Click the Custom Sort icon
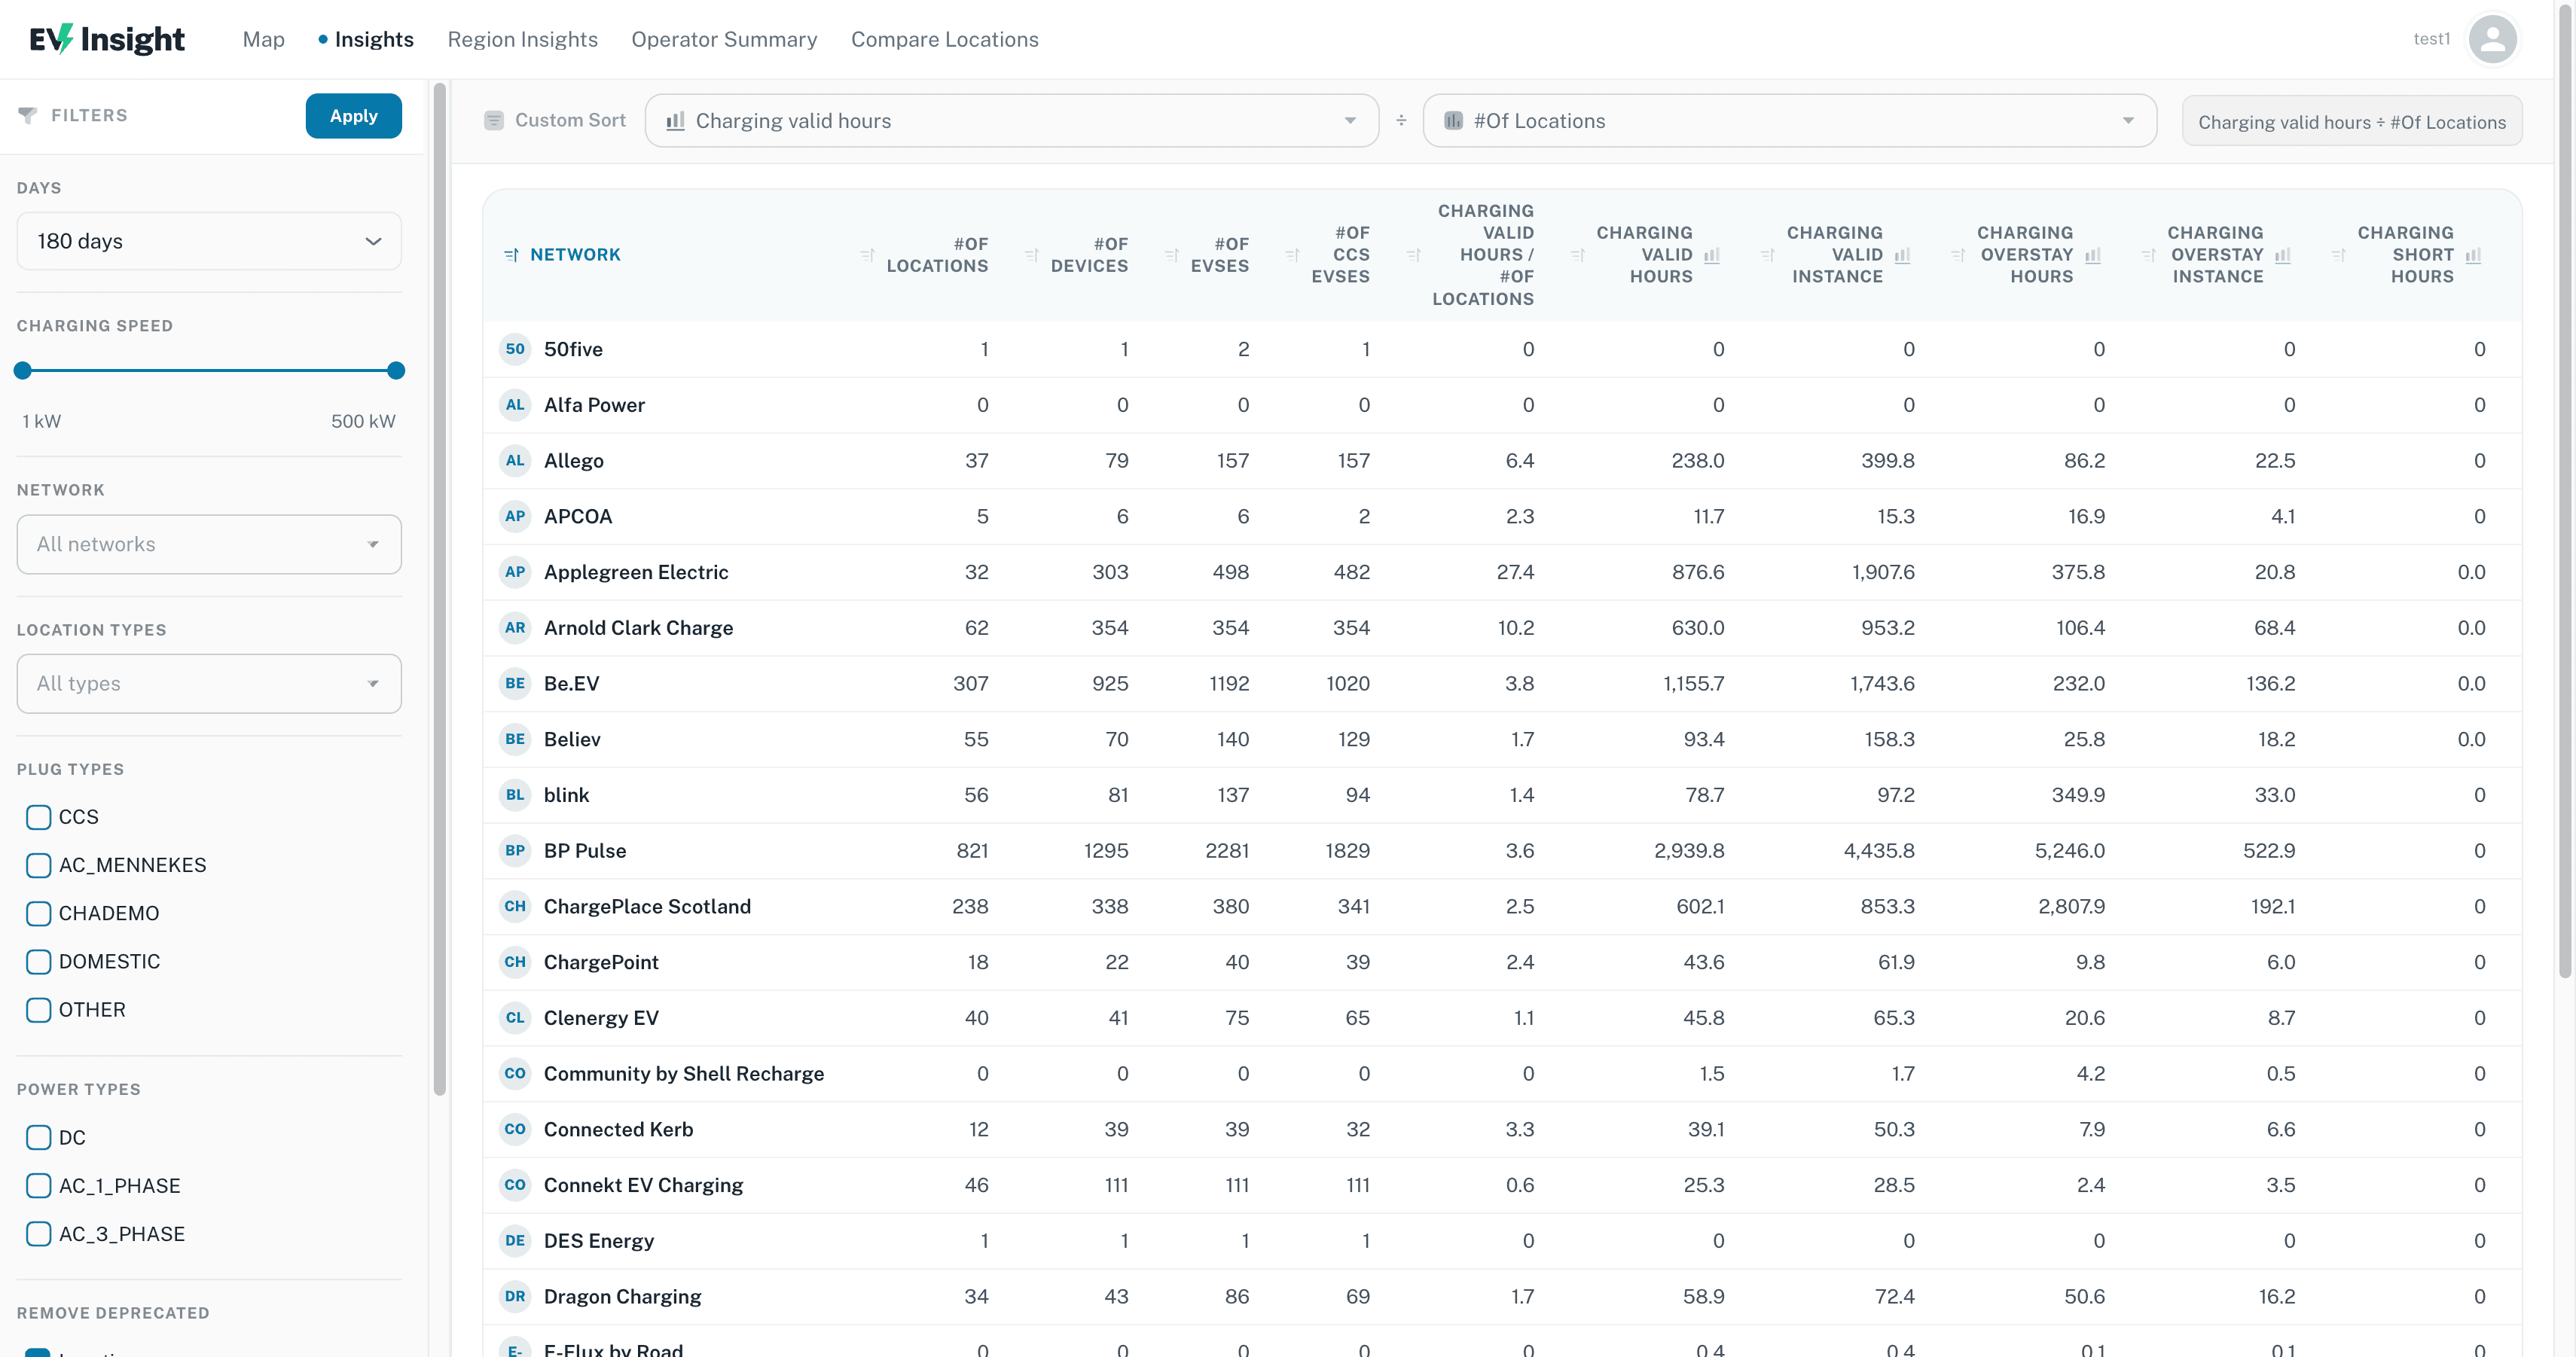Image resolution: width=2576 pixels, height=1357 pixels. (x=493, y=120)
